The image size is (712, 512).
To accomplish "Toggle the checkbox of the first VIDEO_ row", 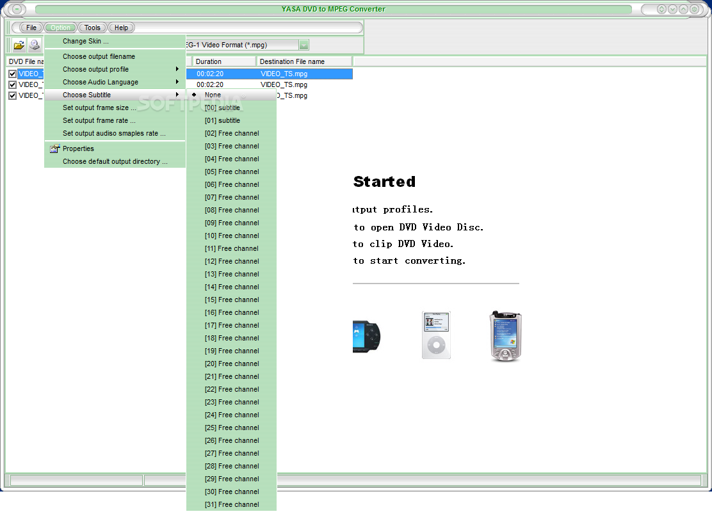I will (13, 74).
